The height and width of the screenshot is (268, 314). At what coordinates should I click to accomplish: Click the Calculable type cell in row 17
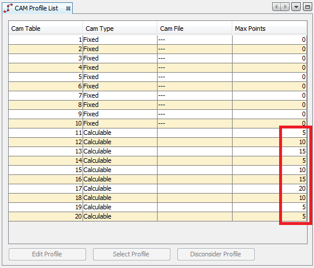(x=120, y=188)
